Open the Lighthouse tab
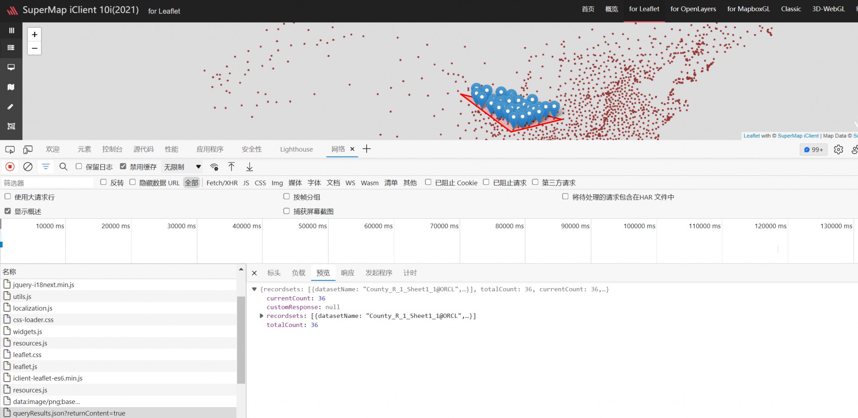858x418 pixels. point(296,149)
